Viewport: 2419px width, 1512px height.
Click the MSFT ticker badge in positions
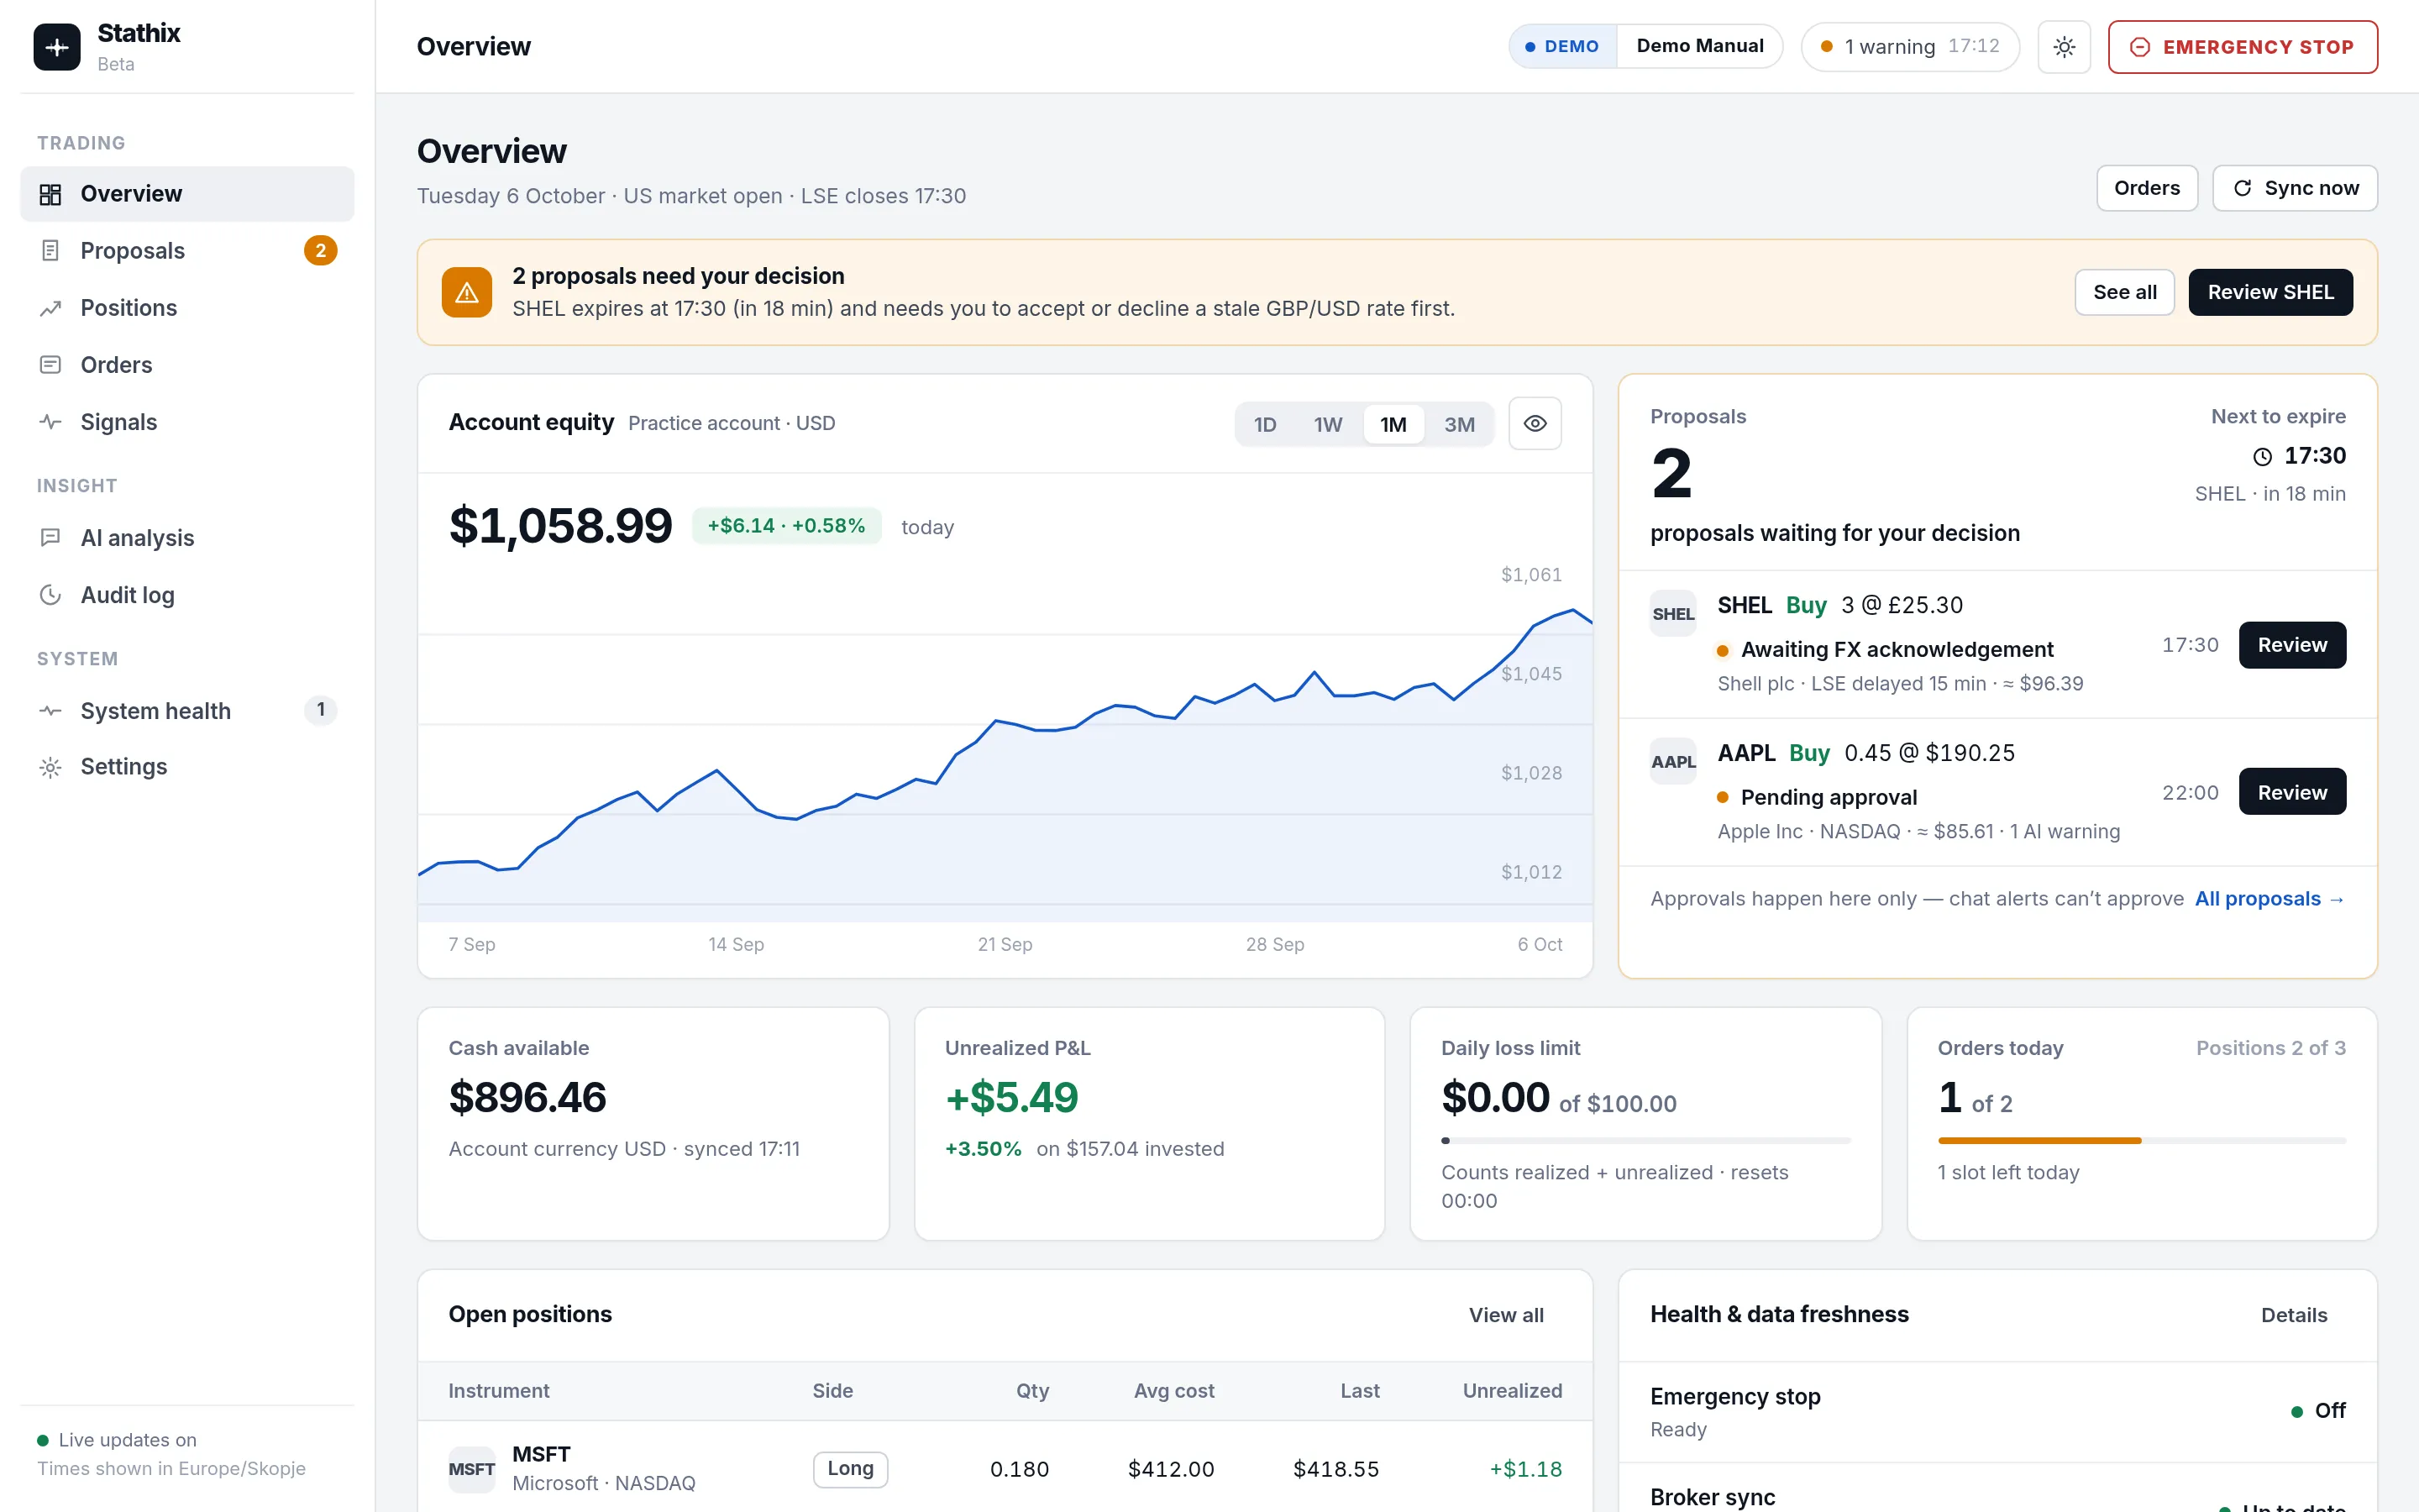click(x=472, y=1469)
